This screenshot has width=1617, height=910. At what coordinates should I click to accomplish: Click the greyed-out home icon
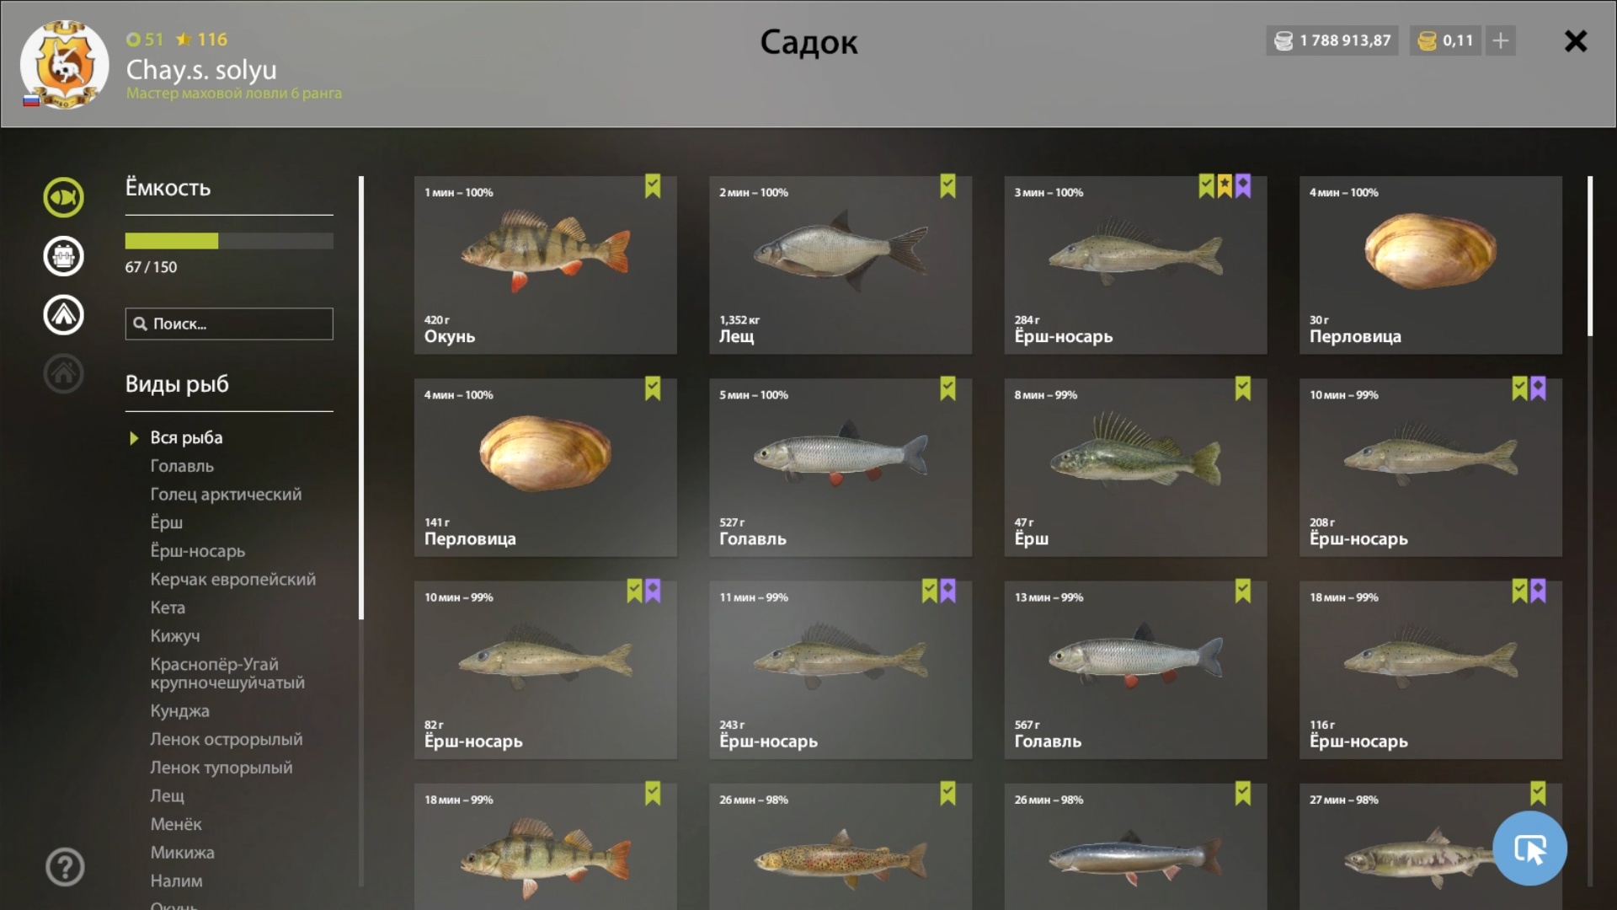click(64, 373)
